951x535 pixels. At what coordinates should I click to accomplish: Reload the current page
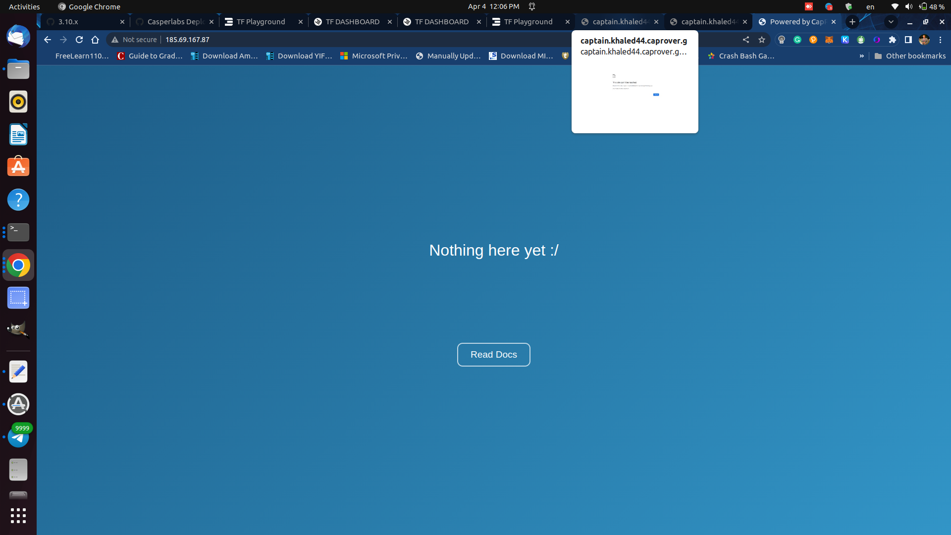coord(79,40)
